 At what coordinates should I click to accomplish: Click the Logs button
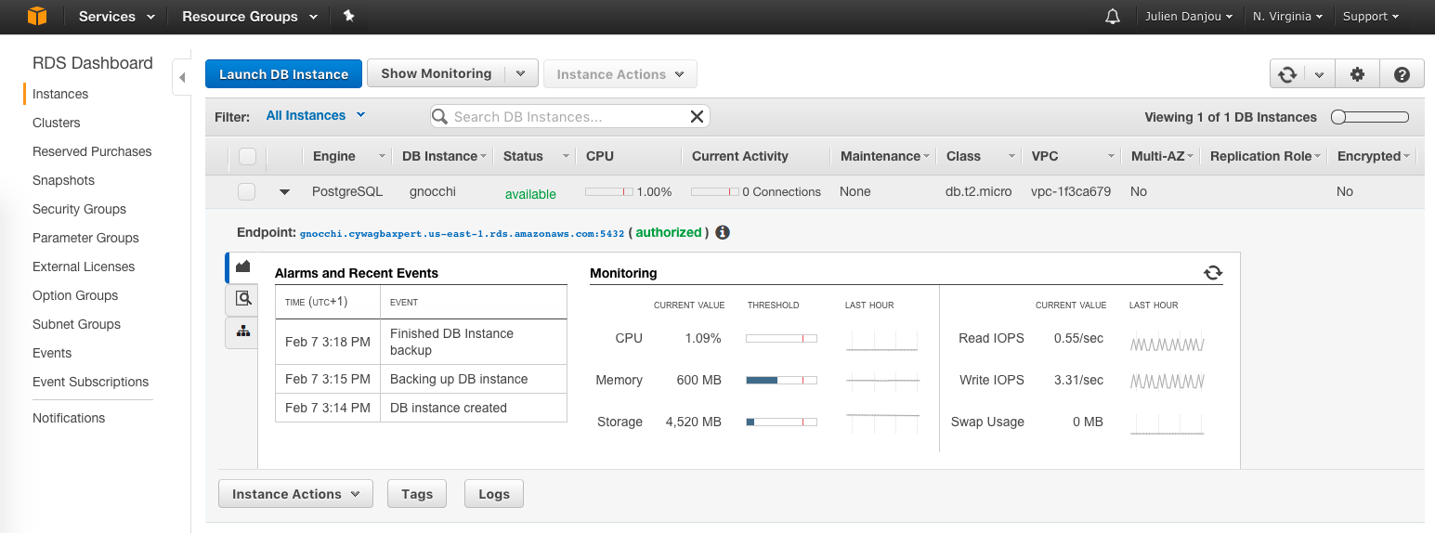494,494
